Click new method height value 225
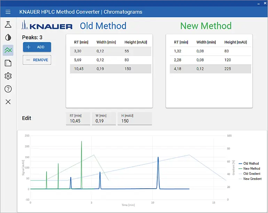The height and width of the screenshot is (213, 268). (x=228, y=69)
